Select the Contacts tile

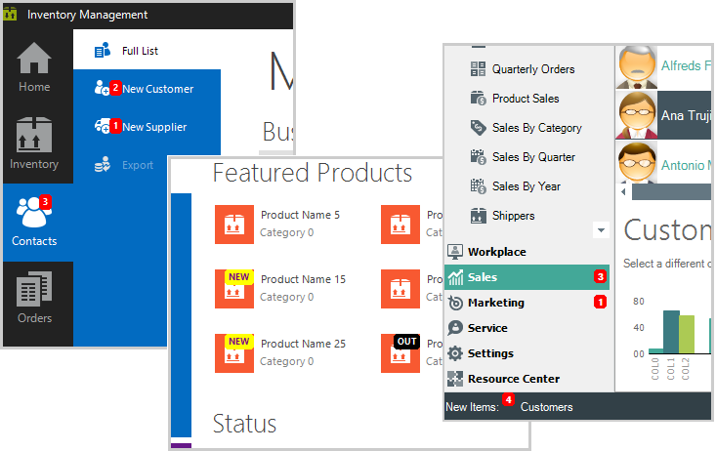pos(35,221)
